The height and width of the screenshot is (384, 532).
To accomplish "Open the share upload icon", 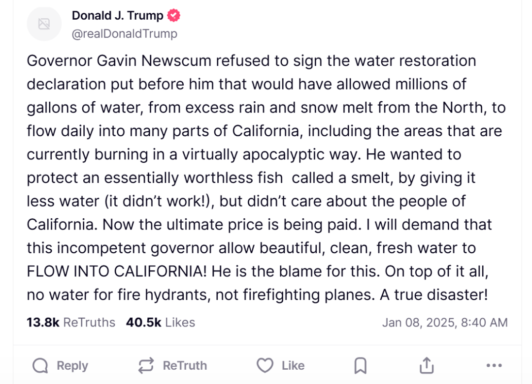I will tap(427, 365).
